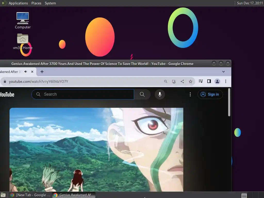Open the media controls icon in Chrome toolbar
The height and width of the screenshot is (198, 264).
[x=201, y=81]
